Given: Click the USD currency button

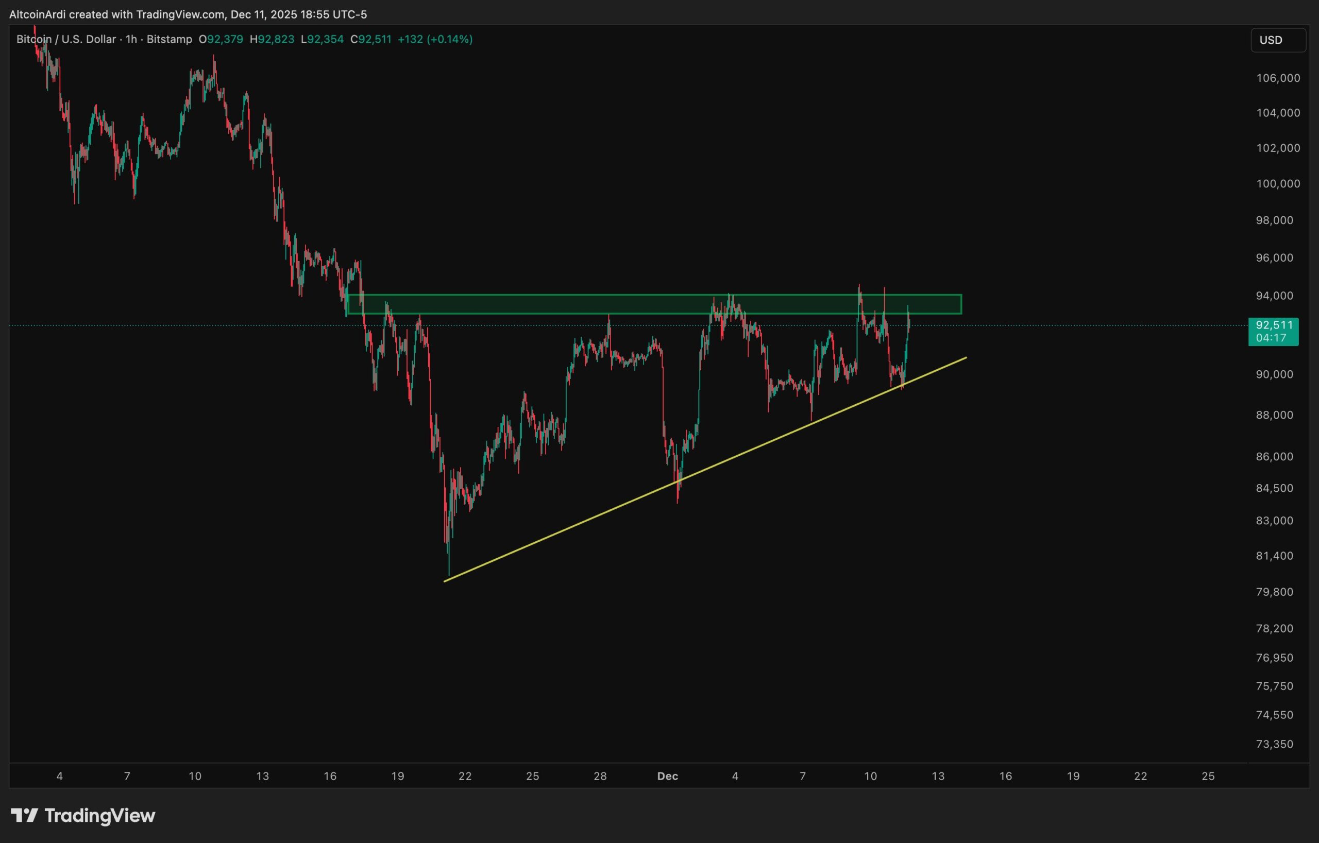Looking at the screenshot, I should point(1278,40).
